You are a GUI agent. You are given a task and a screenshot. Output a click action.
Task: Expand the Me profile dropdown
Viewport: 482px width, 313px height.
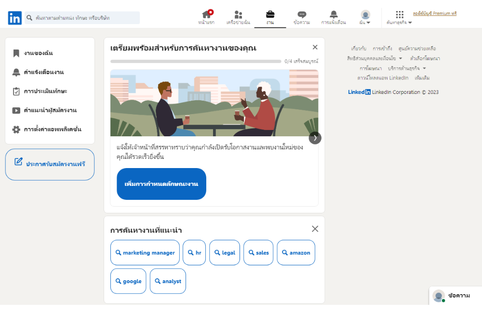coord(365,17)
